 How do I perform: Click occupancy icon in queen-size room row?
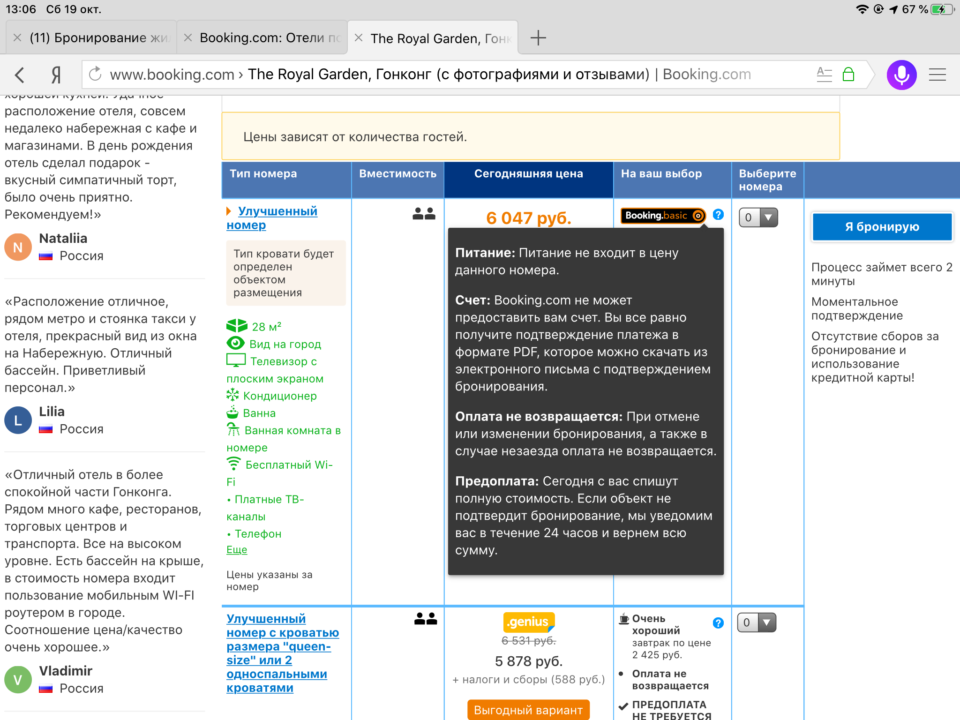click(x=426, y=619)
